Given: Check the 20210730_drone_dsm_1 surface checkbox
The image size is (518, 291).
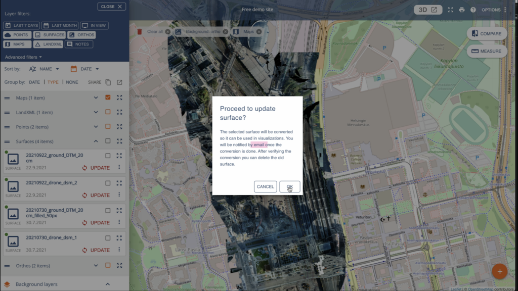Looking at the screenshot, I should 108,238.
